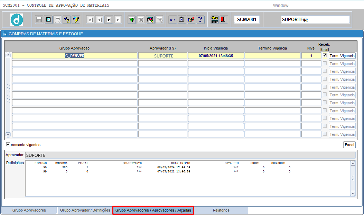Go to first record navigation icon
The width and height of the screenshot is (364, 215).
(90, 19)
